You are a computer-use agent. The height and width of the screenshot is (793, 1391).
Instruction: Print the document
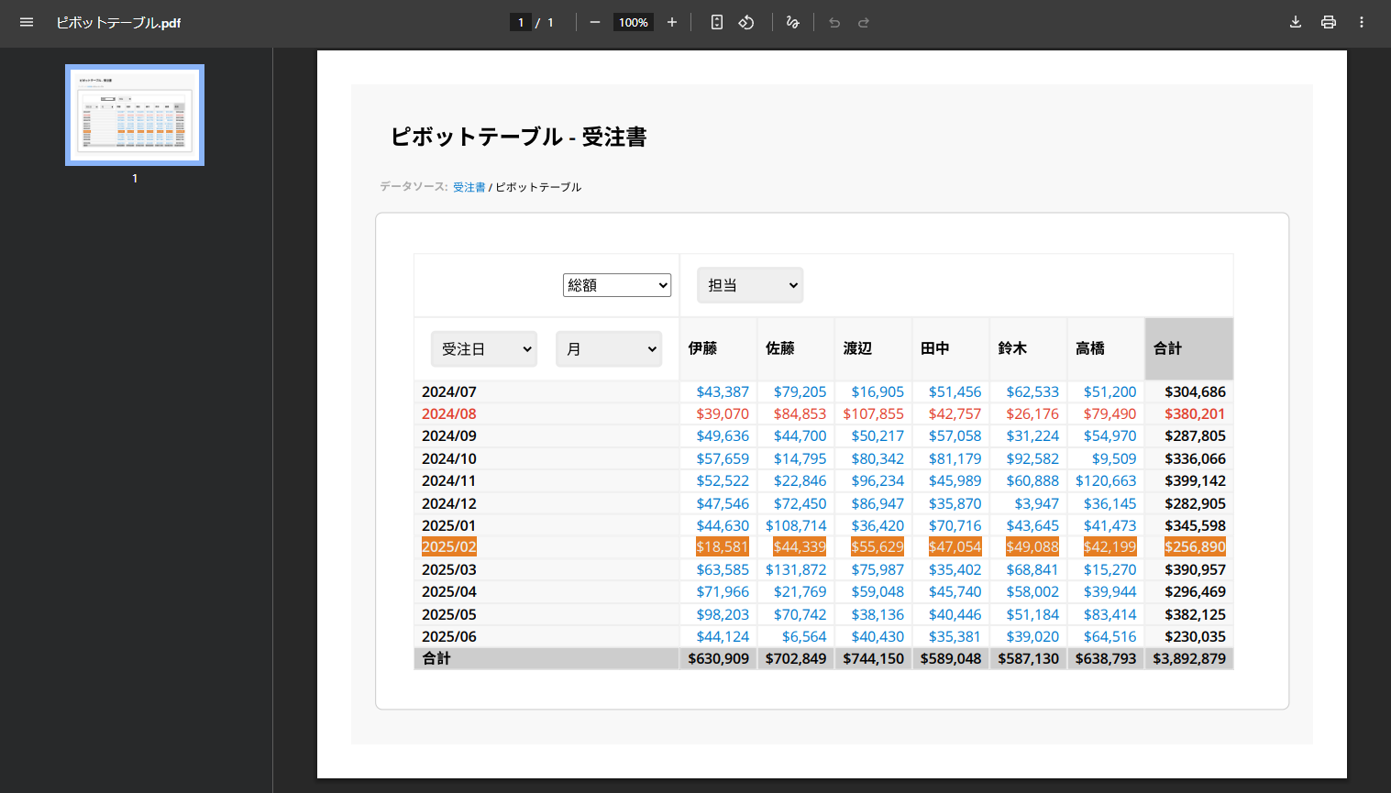1329,22
